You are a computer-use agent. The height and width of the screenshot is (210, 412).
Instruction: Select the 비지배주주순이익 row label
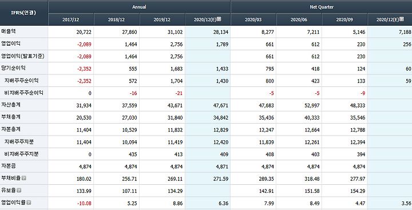(23, 93)
